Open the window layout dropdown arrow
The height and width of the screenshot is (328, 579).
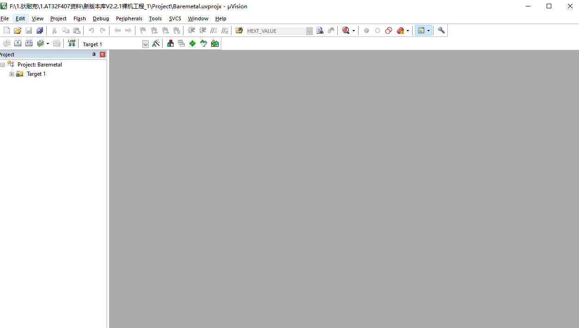coord(429,31)
